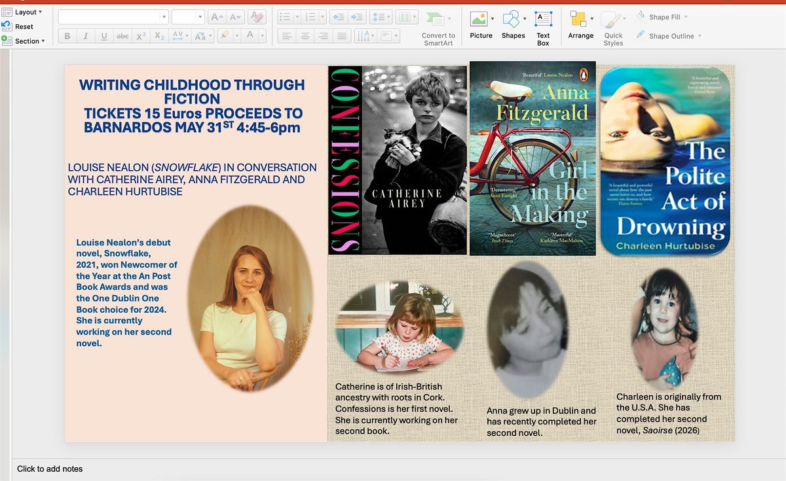Open Quick Styles gallery

click(613, 28)
